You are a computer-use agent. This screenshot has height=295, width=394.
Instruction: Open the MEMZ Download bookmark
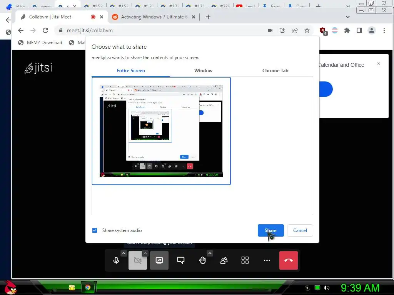tap(40, 43)
